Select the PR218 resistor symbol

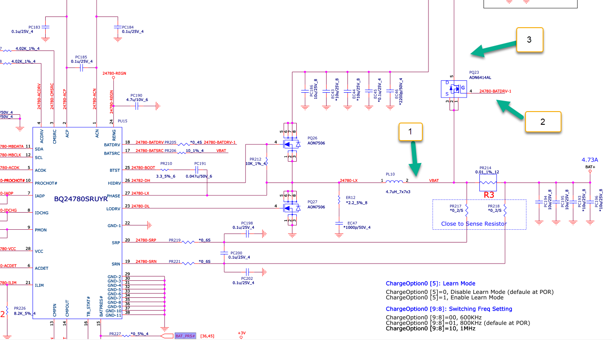[x=505, y=211]
